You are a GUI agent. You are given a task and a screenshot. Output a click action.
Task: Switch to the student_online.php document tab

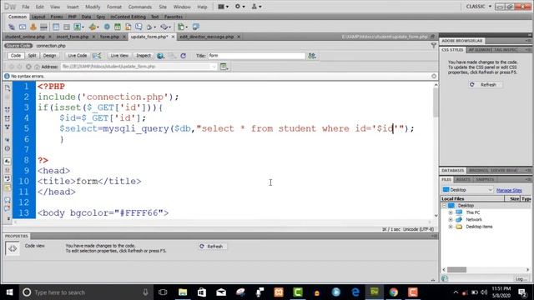25,37
